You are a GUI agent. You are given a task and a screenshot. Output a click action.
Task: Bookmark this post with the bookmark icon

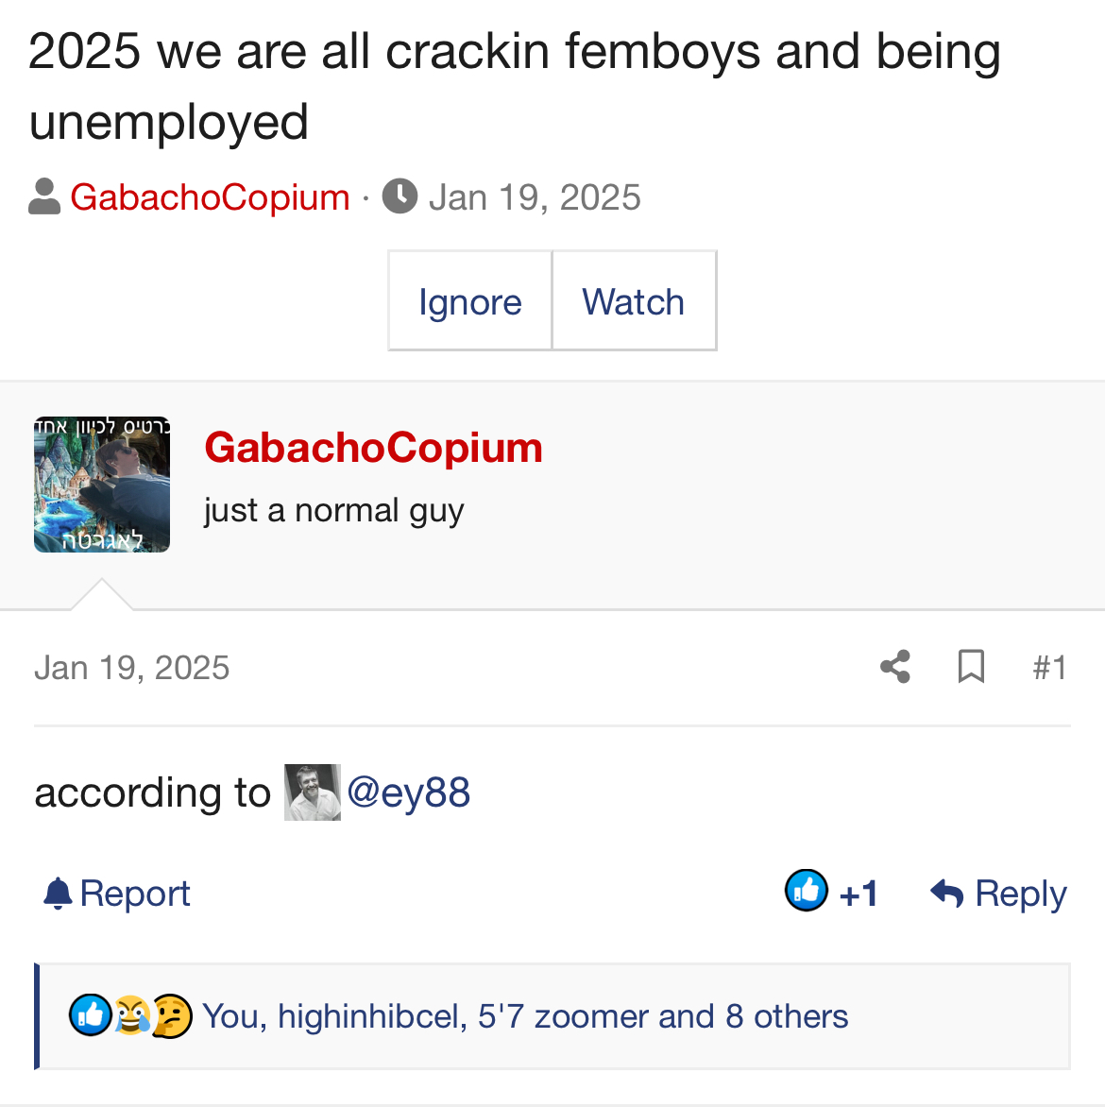point(971,667)
